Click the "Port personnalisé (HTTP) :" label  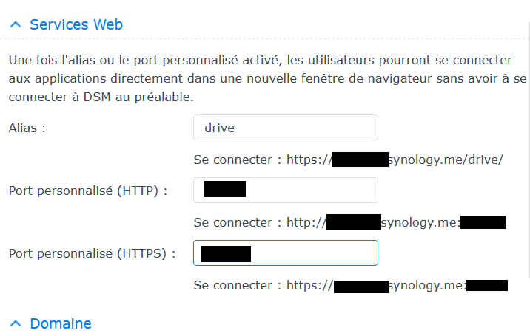(88, 191)
